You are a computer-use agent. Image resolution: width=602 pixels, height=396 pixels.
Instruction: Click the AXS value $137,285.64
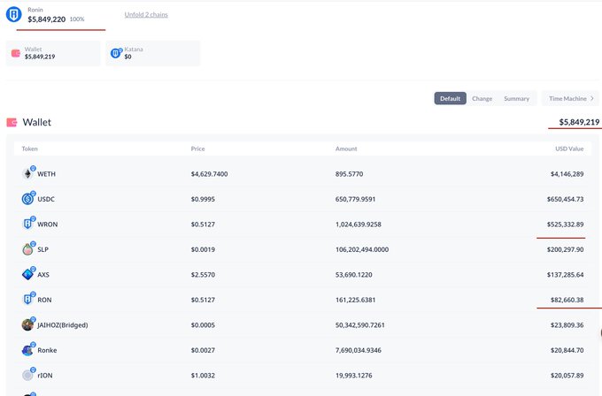coord(566,275)
